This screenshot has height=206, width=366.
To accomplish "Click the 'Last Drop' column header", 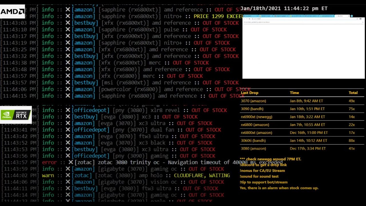I will (x=250, y=93).
